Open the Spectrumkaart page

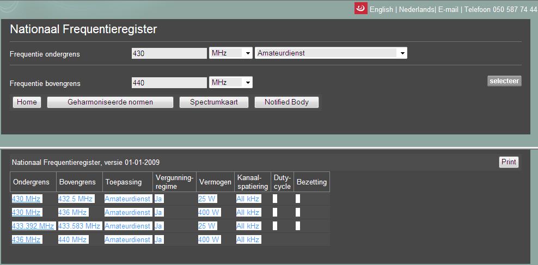coord(214,102)
